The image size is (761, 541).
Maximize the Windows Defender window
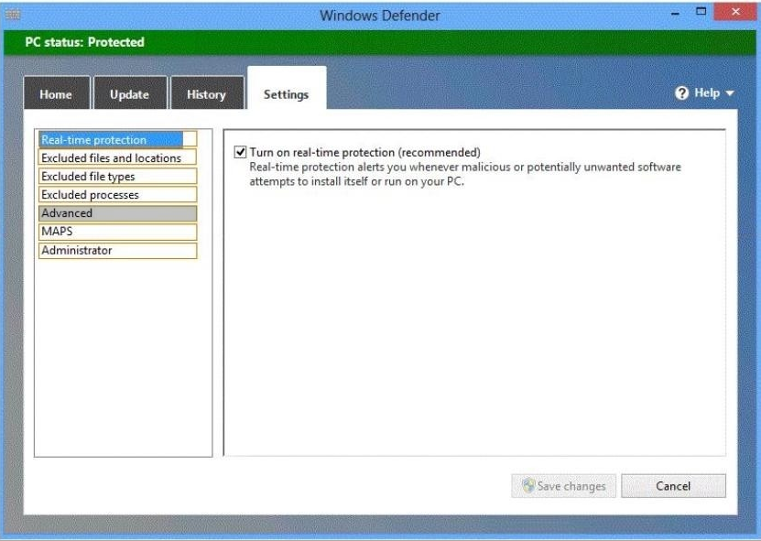[x=701, y=12]
